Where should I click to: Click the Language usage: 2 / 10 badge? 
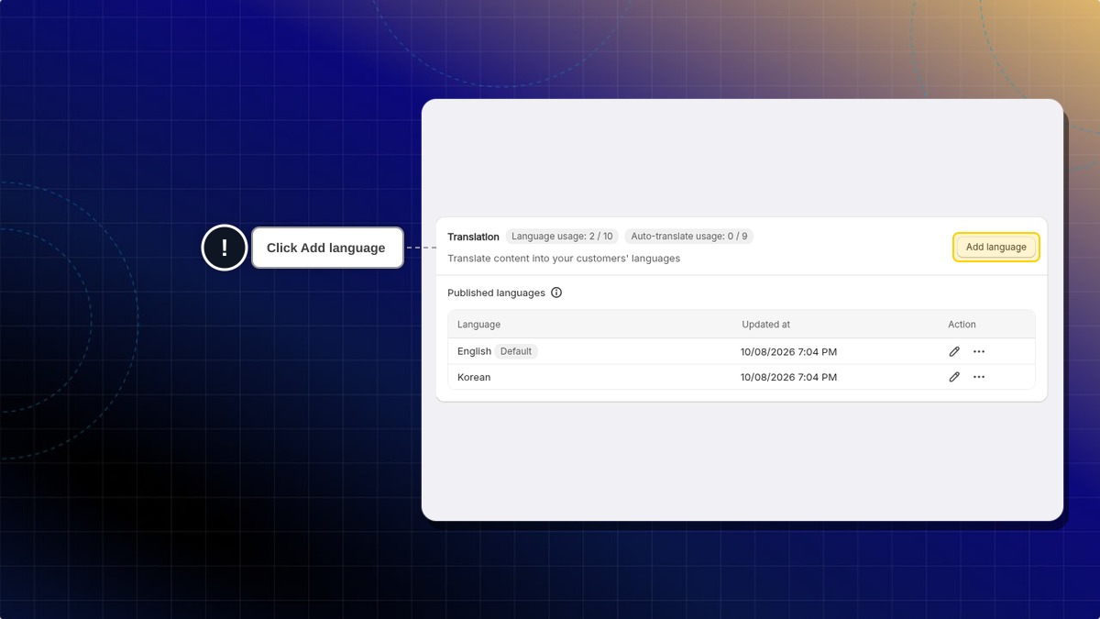tap(562, 237)
